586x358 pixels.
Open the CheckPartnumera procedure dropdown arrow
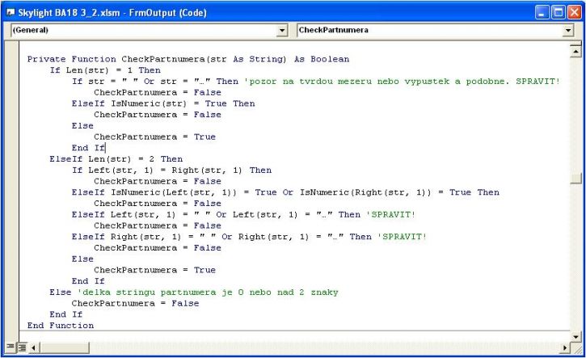(x=568, y=30)
